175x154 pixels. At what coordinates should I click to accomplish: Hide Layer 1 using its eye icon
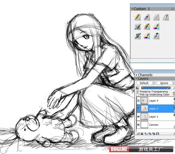[x=138, y=116]
